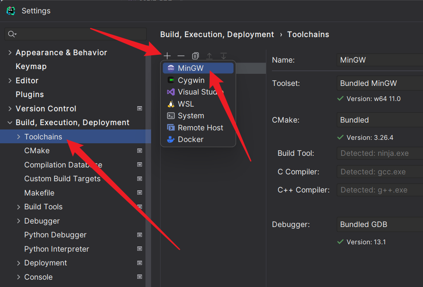Expand the Appearance & Behavior section
Viewport: 423px width, 287px height.
[10, 53]
